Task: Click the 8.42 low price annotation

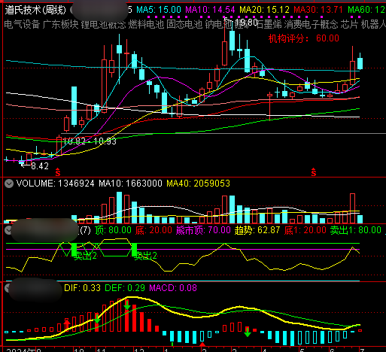Action: 40,166
